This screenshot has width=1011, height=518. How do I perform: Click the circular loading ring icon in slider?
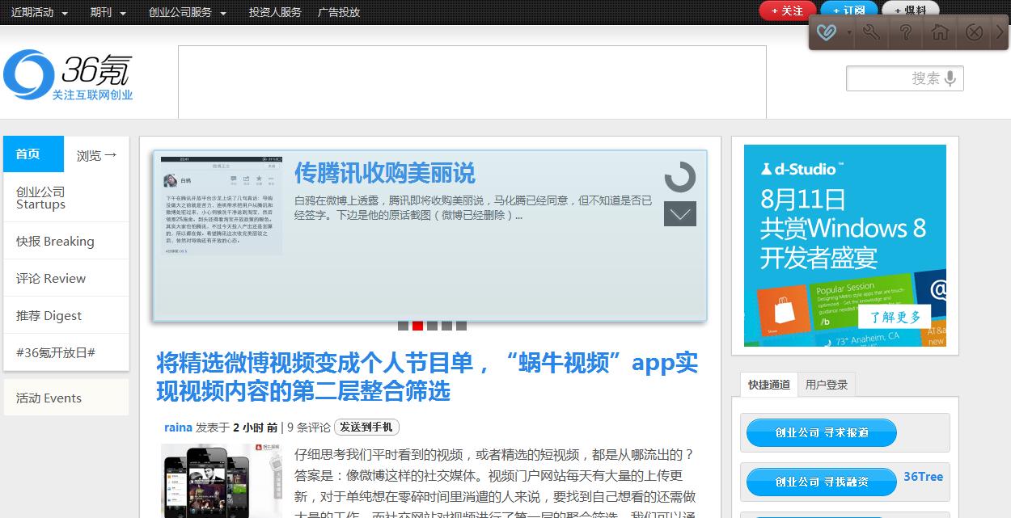pyautogui.click(x=680, y=177)
